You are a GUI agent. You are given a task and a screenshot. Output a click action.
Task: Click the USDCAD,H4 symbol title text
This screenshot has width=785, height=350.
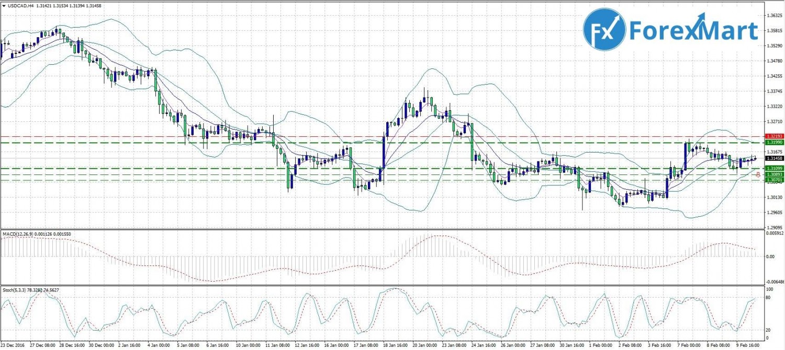(x=21, y=6)
